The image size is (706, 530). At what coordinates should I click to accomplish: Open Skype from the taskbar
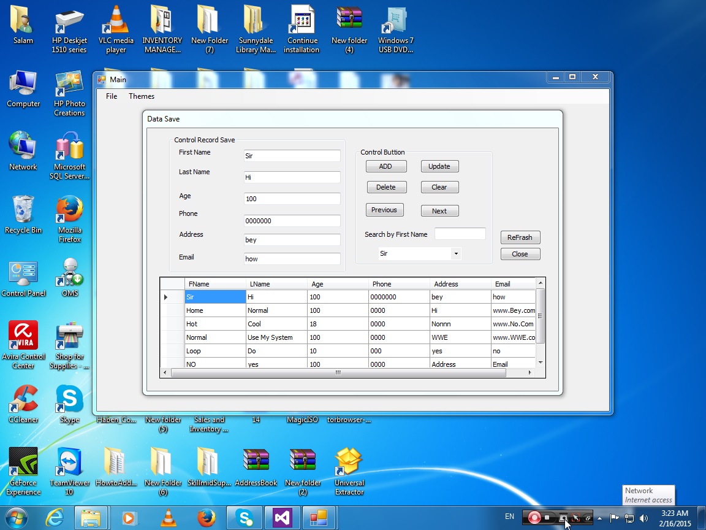pos(244,517)
